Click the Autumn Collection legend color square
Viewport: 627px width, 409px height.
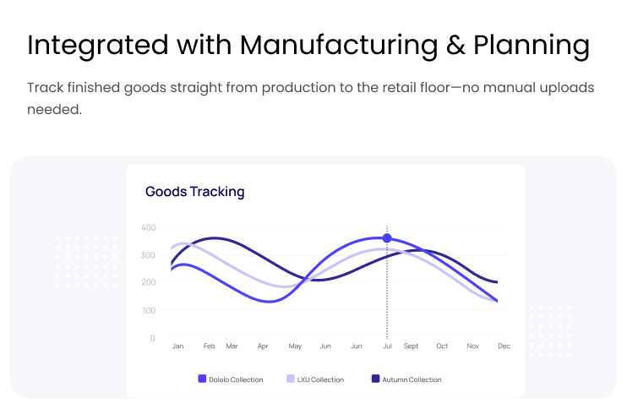(x=375, y=379)
